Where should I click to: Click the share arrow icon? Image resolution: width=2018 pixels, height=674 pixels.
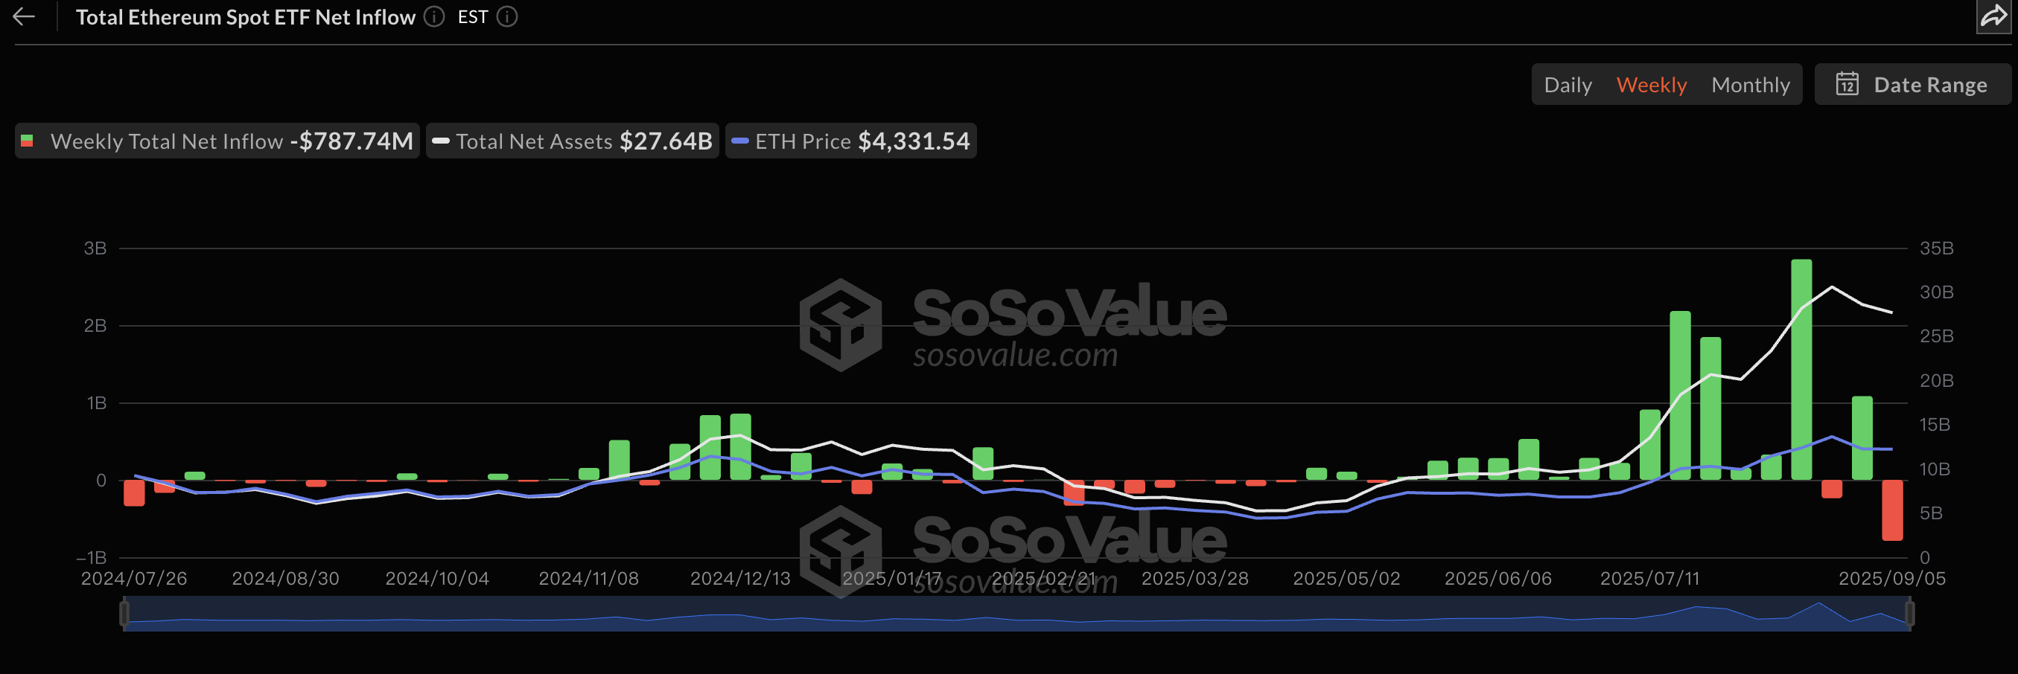(1993, 17)
